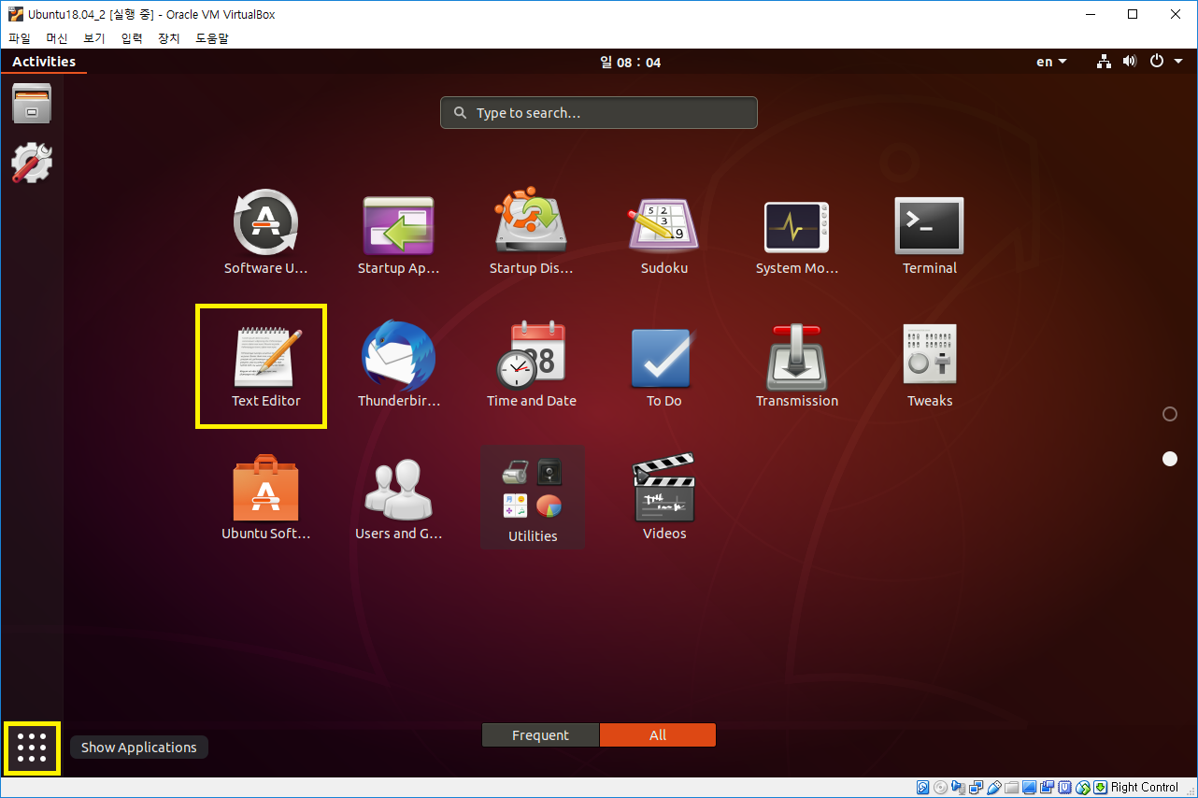The width and height of the screenshot is (1198, 798).
Task: Click VirtualBox shared folders status icon
Action: point(1012,788)
